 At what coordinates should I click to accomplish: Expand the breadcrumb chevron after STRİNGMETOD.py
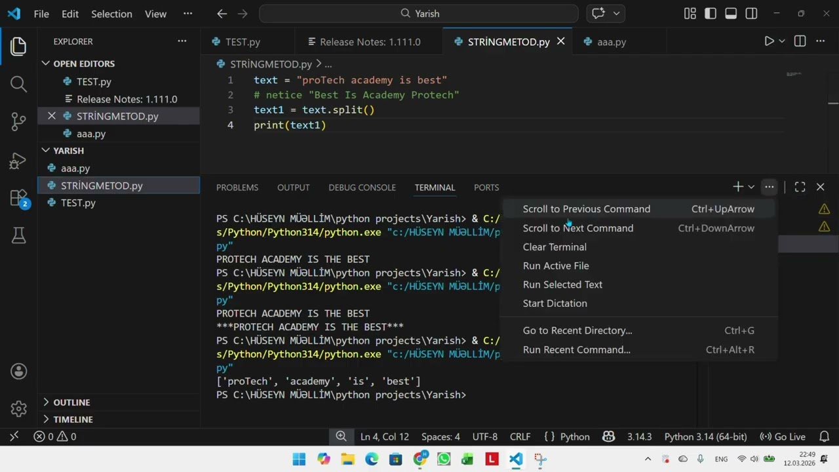pyautogui.click(x=319, y=64)
